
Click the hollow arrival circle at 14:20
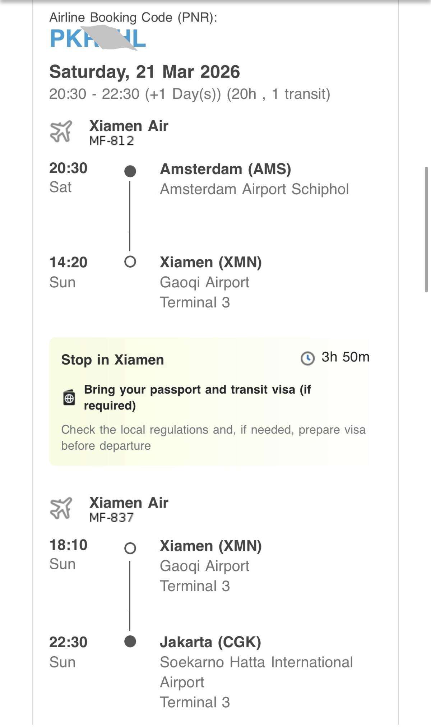pos(130,262)
